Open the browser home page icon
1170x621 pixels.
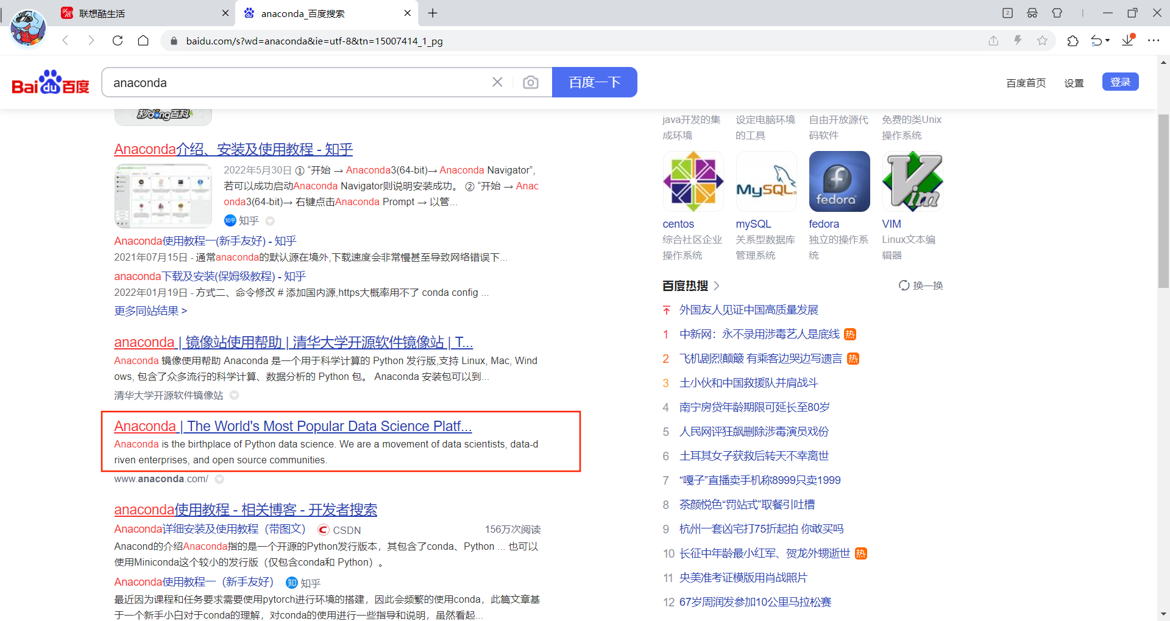click(143, 41)
